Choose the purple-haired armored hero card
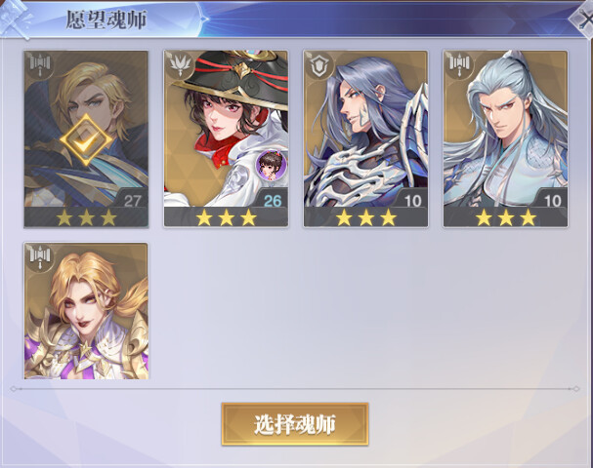 [x=365, y=138]
